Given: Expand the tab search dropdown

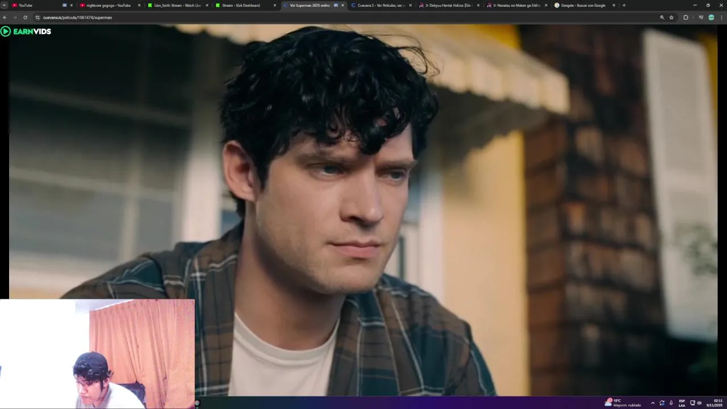Looking at the screenshot, I should 4,5.
